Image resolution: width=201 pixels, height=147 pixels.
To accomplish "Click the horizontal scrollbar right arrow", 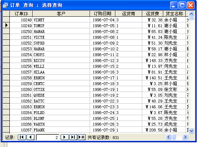I will (185, 137).
